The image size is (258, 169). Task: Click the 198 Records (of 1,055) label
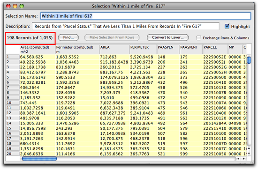click(x=30, y=38)
